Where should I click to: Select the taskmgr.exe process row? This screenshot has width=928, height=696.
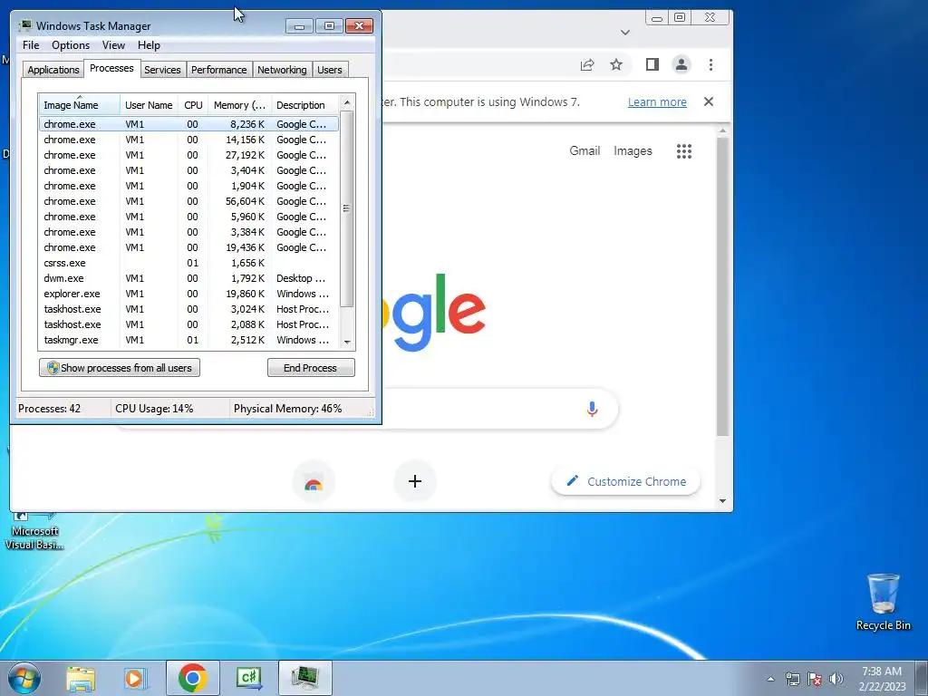pos(188,340)
